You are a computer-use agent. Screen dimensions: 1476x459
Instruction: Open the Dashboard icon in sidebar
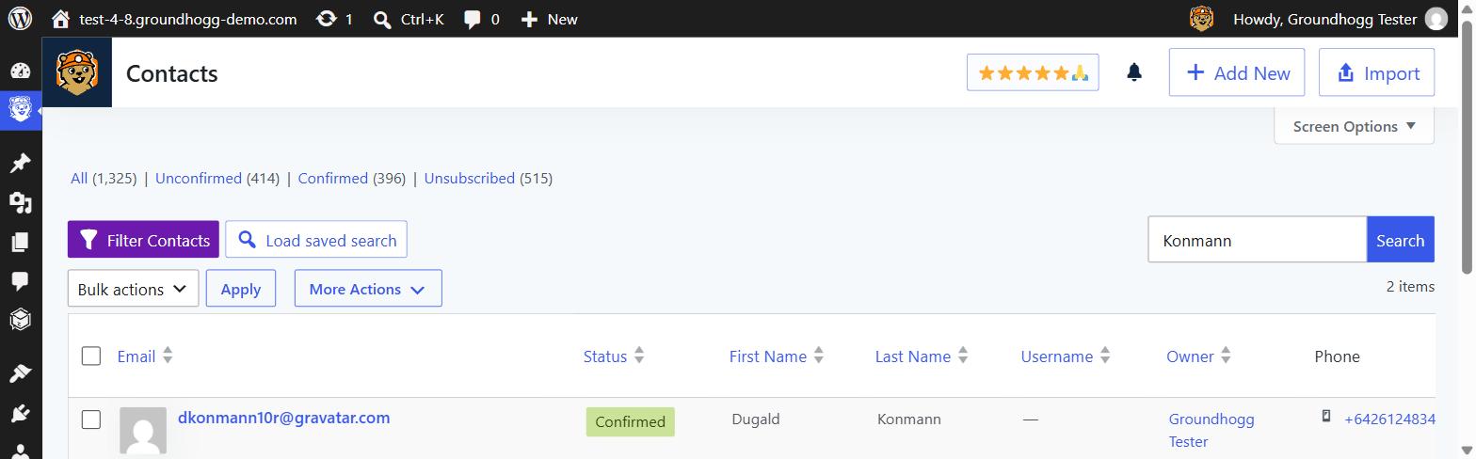(21, 71)
